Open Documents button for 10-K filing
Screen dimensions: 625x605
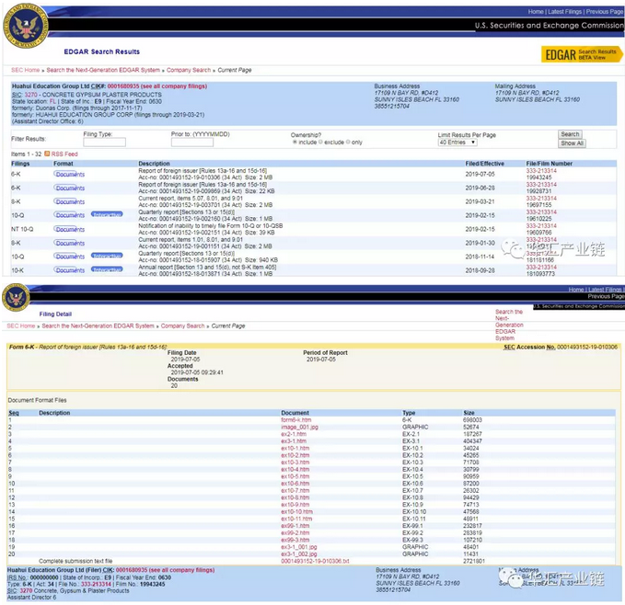click(x=69, y=270)
